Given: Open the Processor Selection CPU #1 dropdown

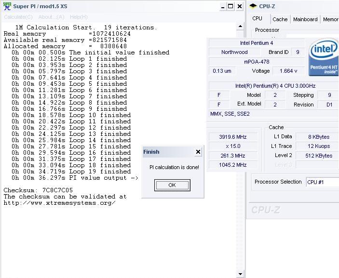Looking at the screenshot, I should (x=323, y=182).
